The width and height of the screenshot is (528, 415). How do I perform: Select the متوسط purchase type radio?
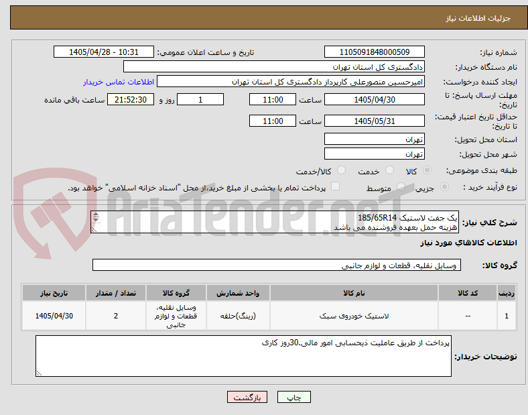pyautogui.click(x=401, y=187)
